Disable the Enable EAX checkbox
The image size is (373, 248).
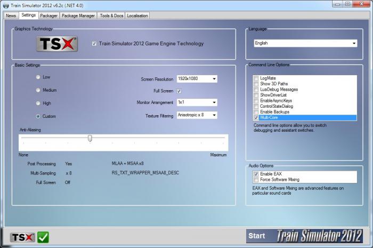(x=256, y=174)
